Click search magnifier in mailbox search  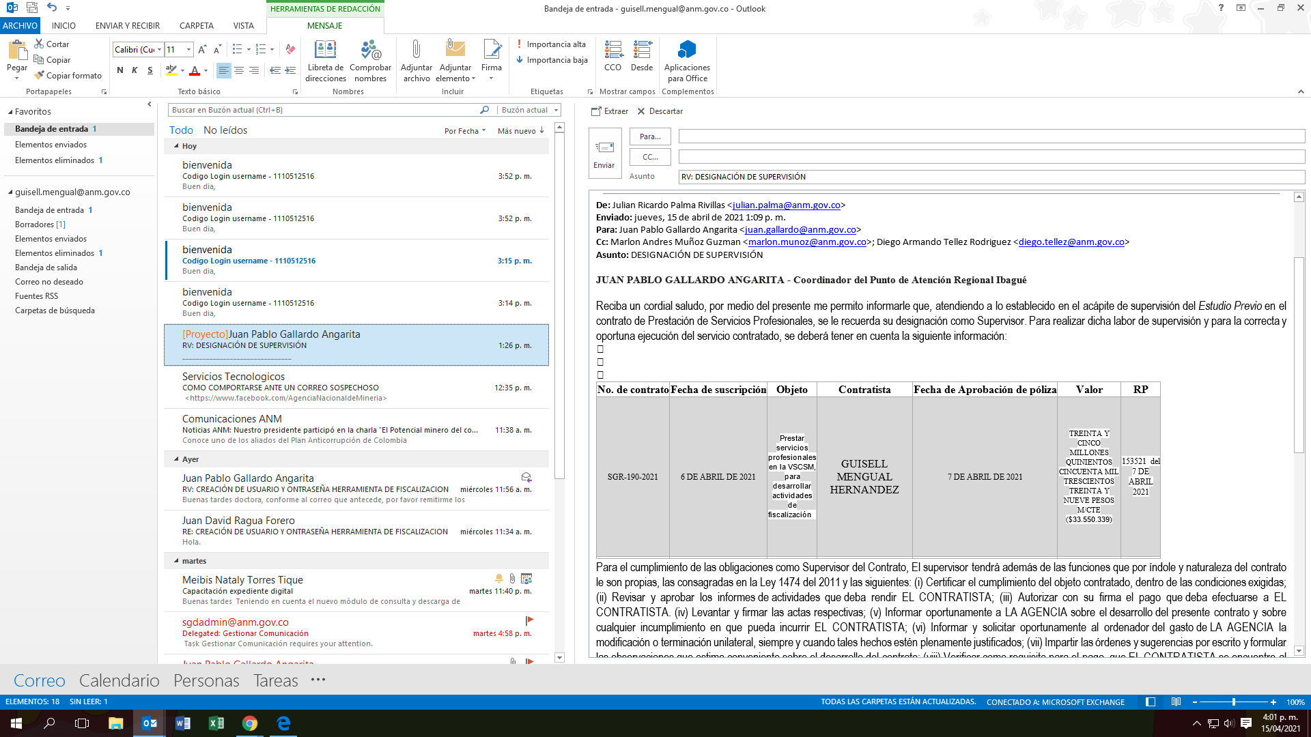485,110
